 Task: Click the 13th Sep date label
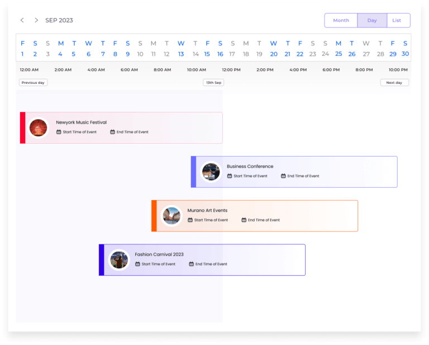click(x=213, y=83)
